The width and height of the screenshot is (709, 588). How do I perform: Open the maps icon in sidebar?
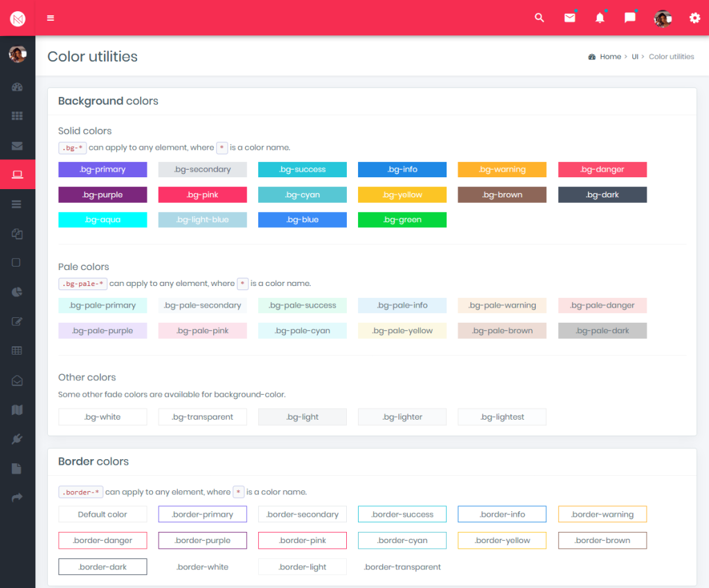[17, 409]
